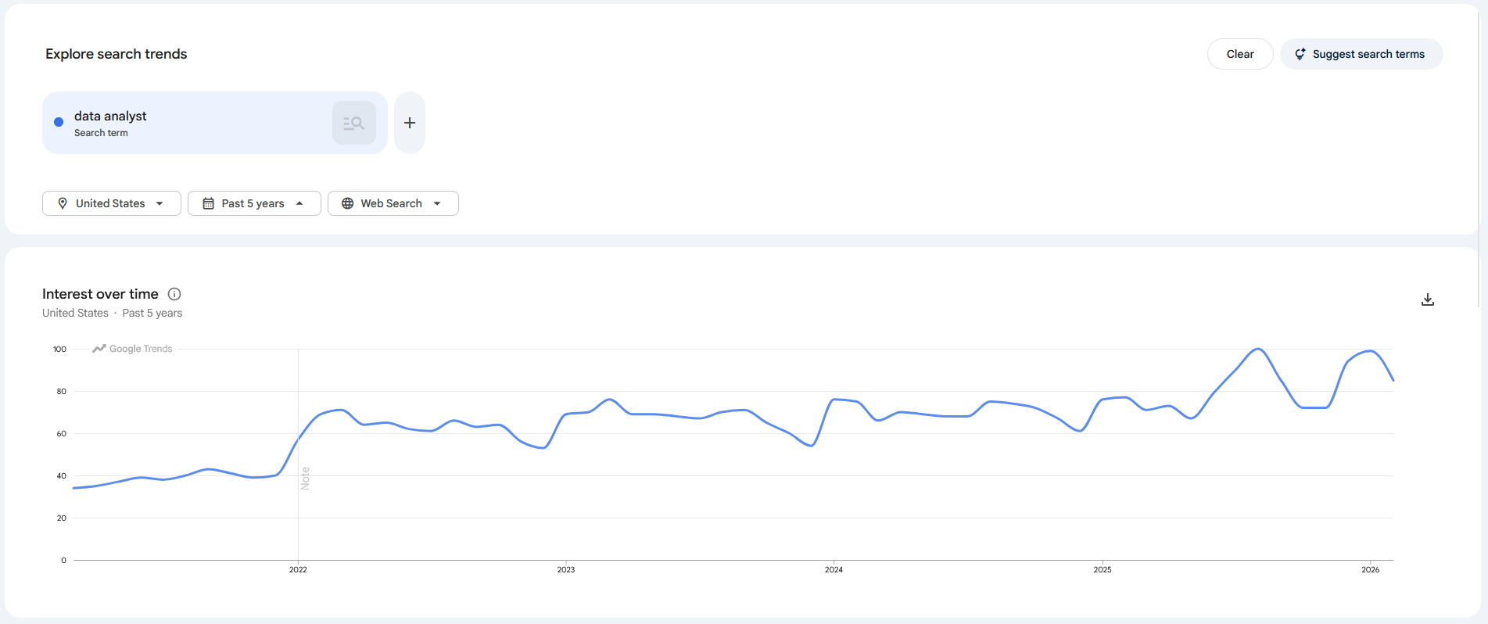
Task: Click the location pin icon
Action: [x=63, y=203]
